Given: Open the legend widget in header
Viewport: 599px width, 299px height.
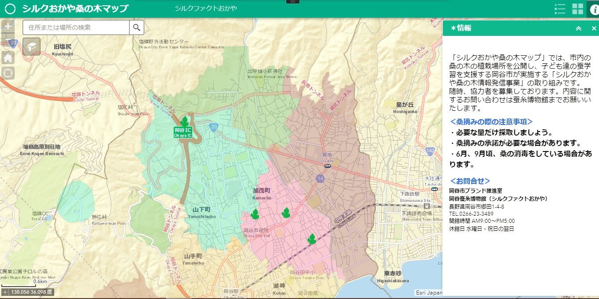Looking at the screenshot, I should 560,9.
